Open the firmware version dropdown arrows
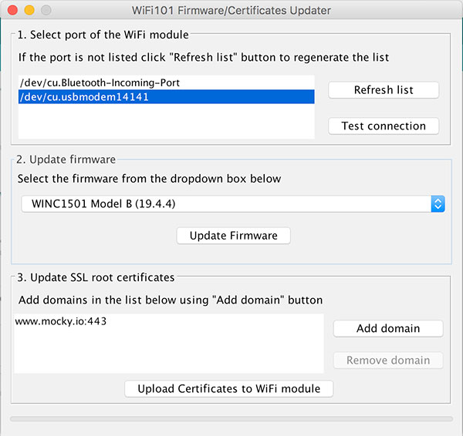Image resolution: width=463 pixels, height=436 pixels. 438,204
